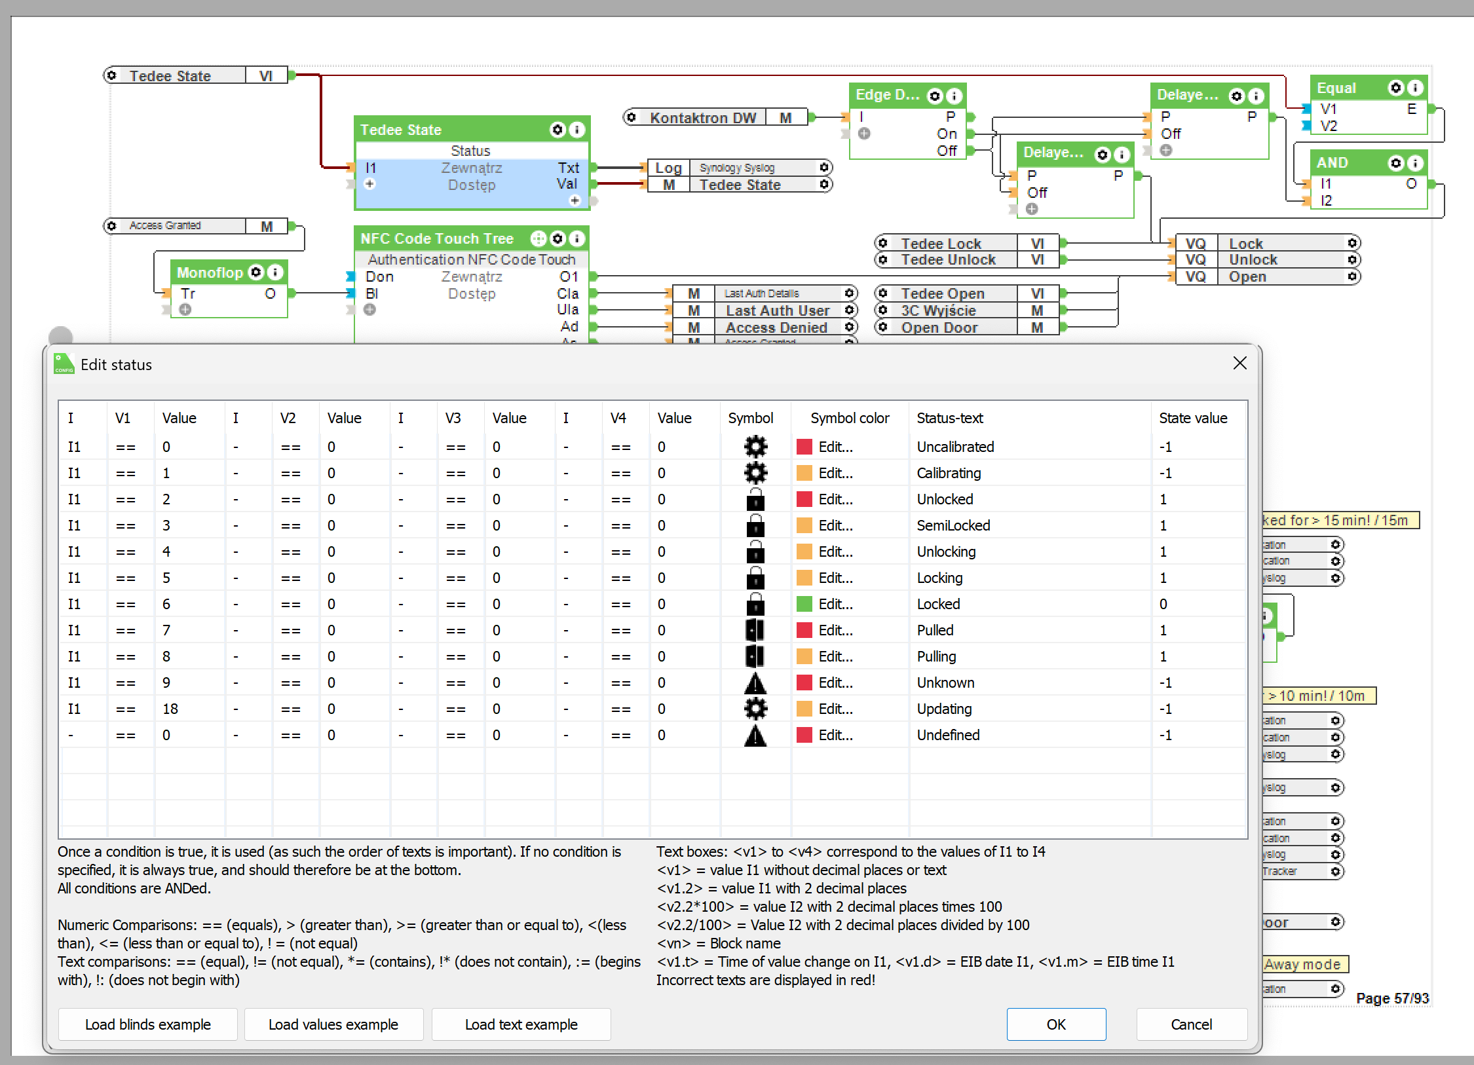The width and height of the screenshot is (1474, 1065).
Task: Show info for the Monoflop block
Action: click(x=276, y=272)
